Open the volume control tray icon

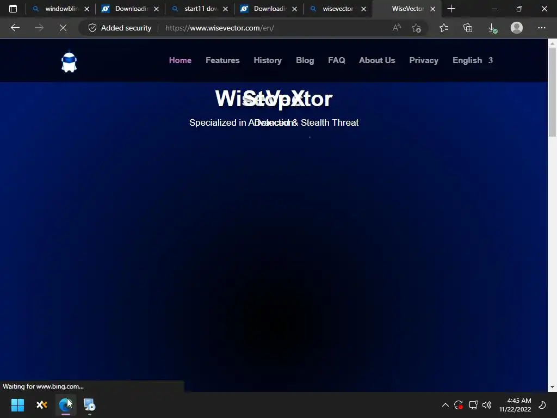[487, 405]
